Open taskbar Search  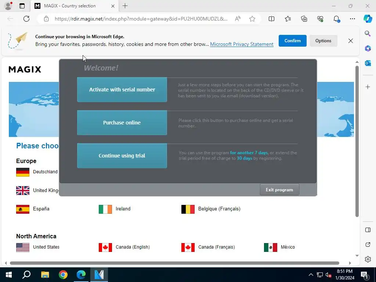(x=26, y=275)
